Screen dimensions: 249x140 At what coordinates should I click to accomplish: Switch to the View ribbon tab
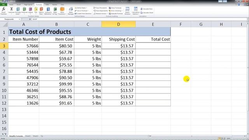click(62, 5)
